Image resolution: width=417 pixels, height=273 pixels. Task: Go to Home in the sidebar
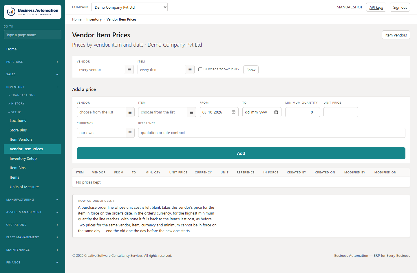coord(32,49)
